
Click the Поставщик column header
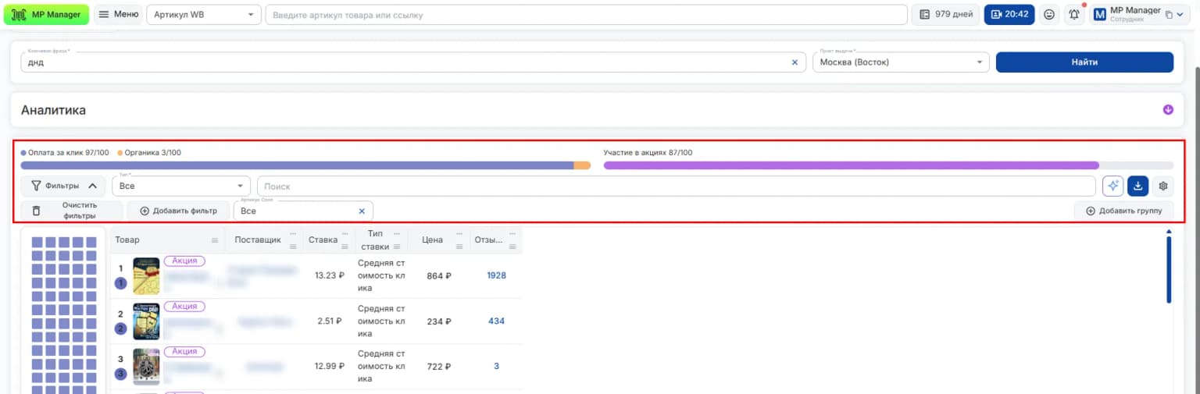coord(258,240)
